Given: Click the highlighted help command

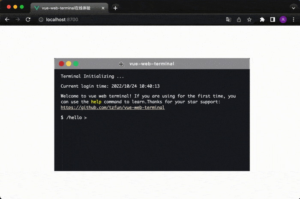Looking at the screenshot, I should click(x=96, y=102).
